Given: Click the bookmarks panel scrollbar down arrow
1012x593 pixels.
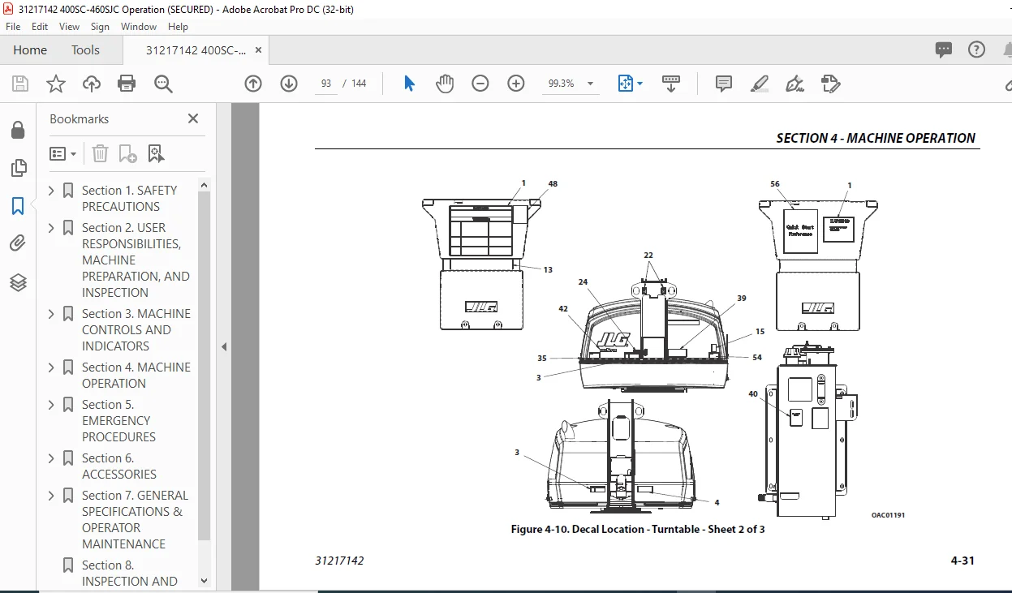Looking at the screenshot, I should tap(204, 581).
